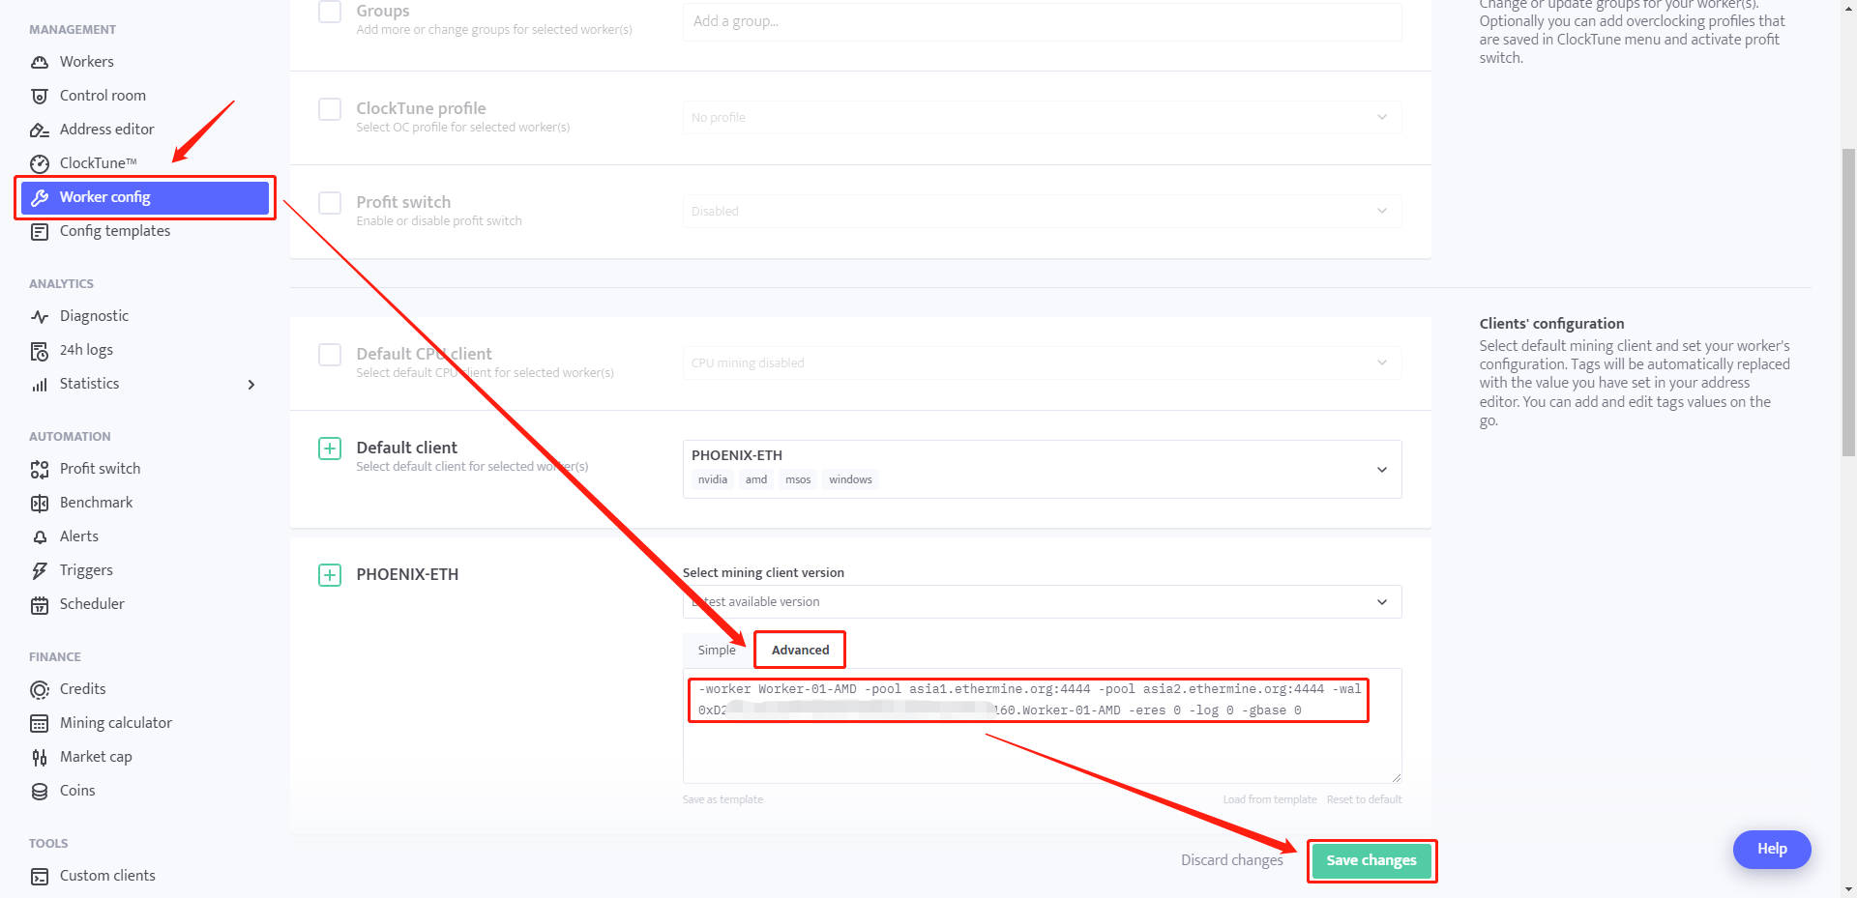The height and width of the screenshot is (898, 1857).
Task: Click the Workers sidebar icon
Action: coord(40,62)
